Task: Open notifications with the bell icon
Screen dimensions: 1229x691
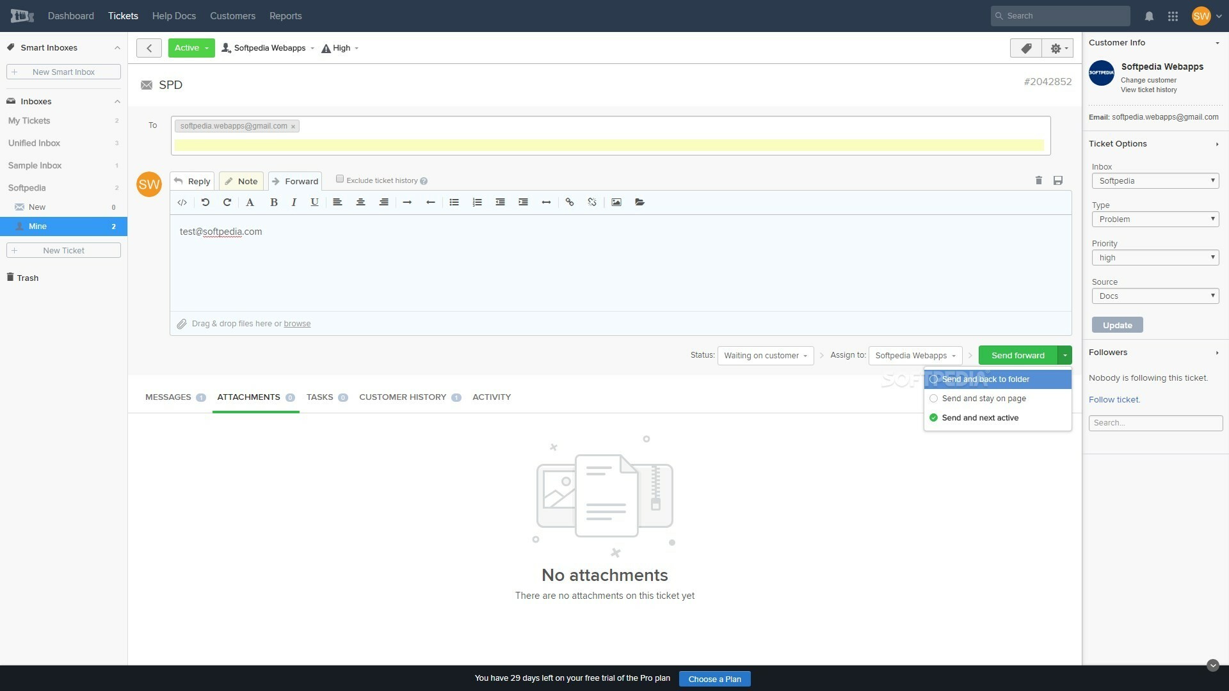Action: coord(1148,15)
